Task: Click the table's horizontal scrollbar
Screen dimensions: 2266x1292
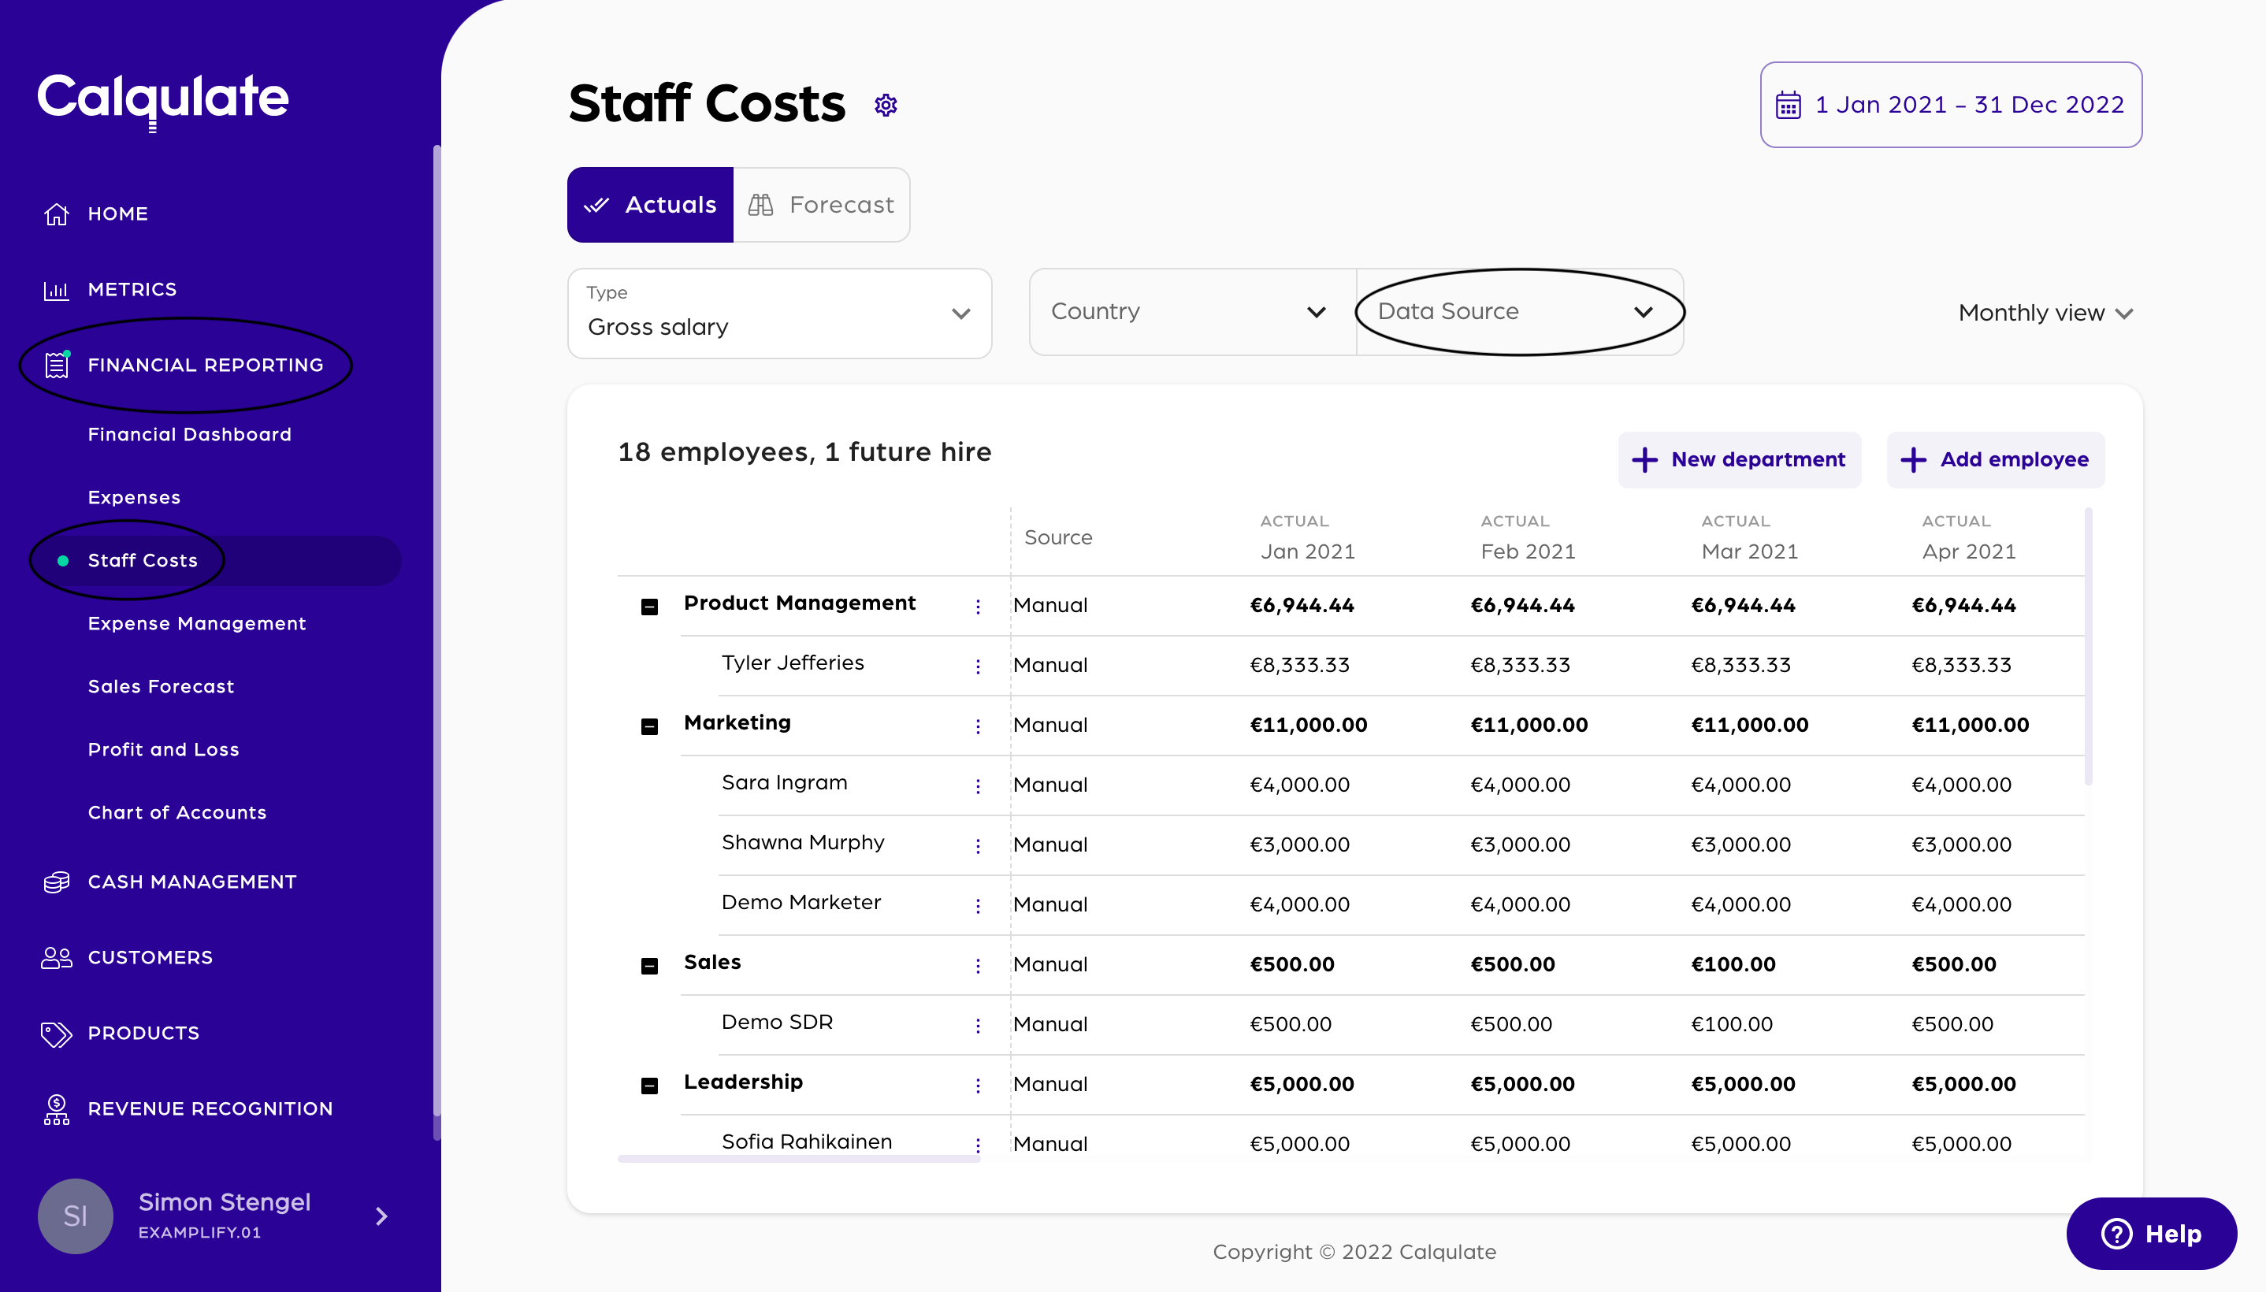Action: click(x=798, y=1159)
